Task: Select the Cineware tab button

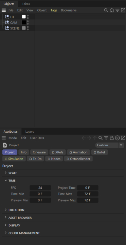Action: (39, 152)
